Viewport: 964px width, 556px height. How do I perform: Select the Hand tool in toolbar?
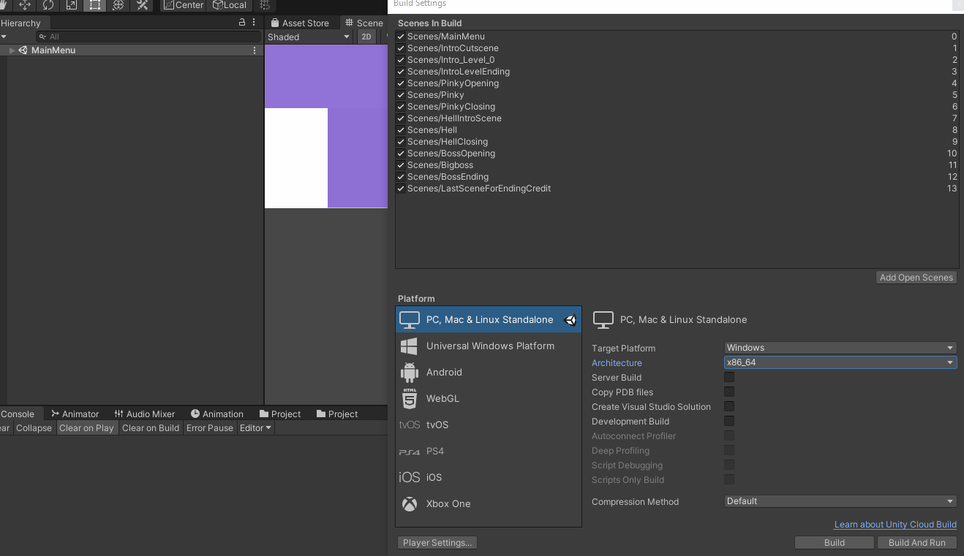click(4, 5)
